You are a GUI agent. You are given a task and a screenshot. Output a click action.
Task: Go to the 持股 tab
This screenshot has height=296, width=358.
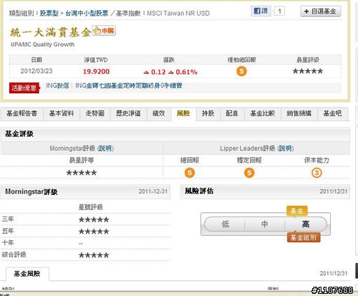click(x=208, y=113)
